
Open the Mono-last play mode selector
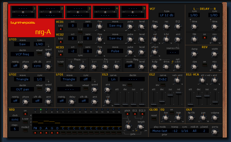point(160,131)
